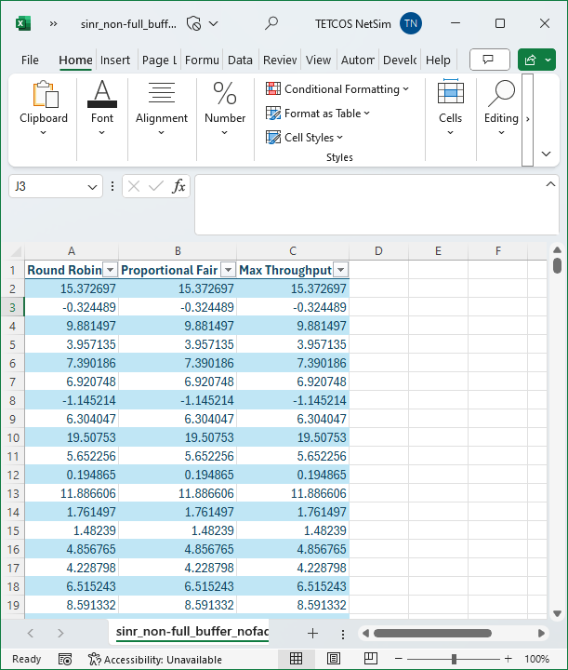
Task: Open the file name dropdown arrow
Action: point(214,23)
